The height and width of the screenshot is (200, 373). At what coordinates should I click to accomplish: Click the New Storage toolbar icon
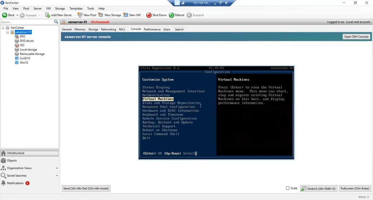101,15
